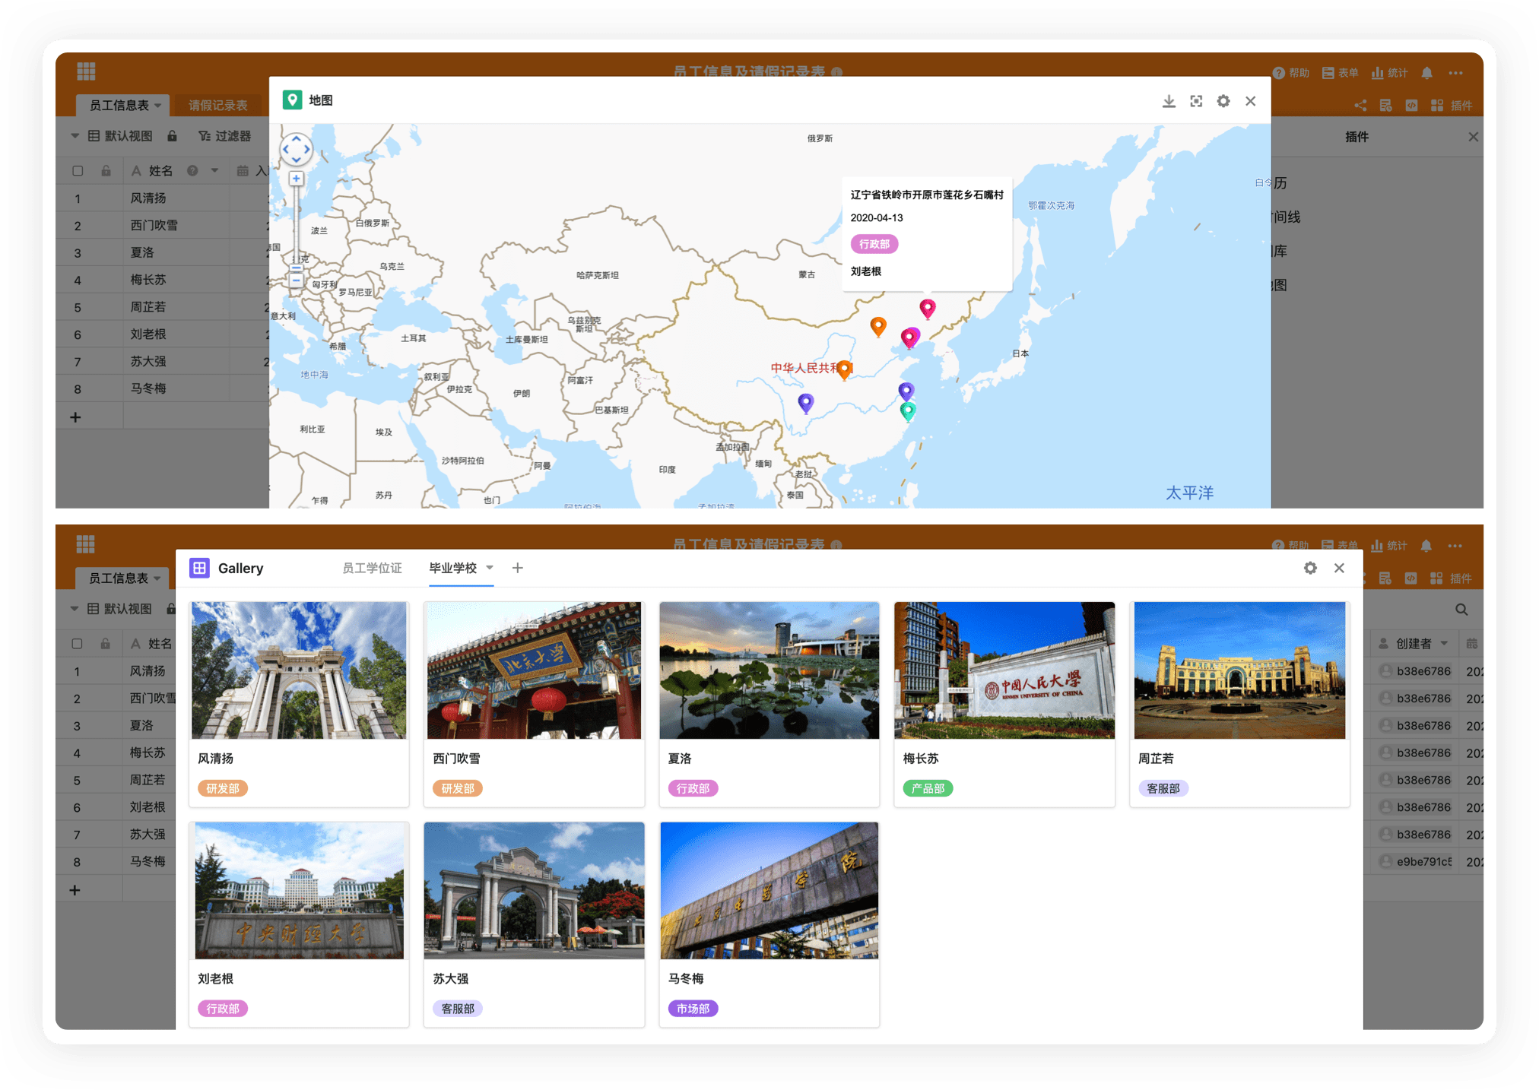Screen dimensions: 1539x1090
Task: Click the search icon in lower table
Action: (x=1461, y=610)
